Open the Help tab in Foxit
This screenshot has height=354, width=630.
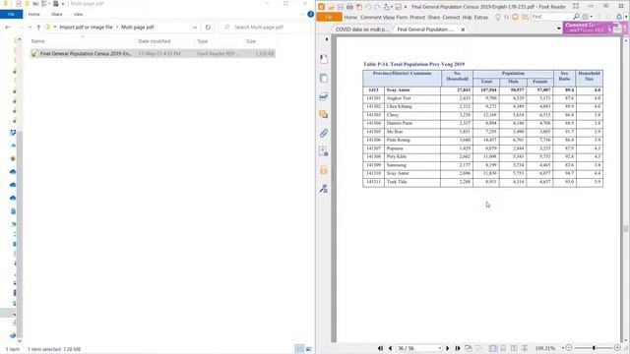(x=467, y=18)
